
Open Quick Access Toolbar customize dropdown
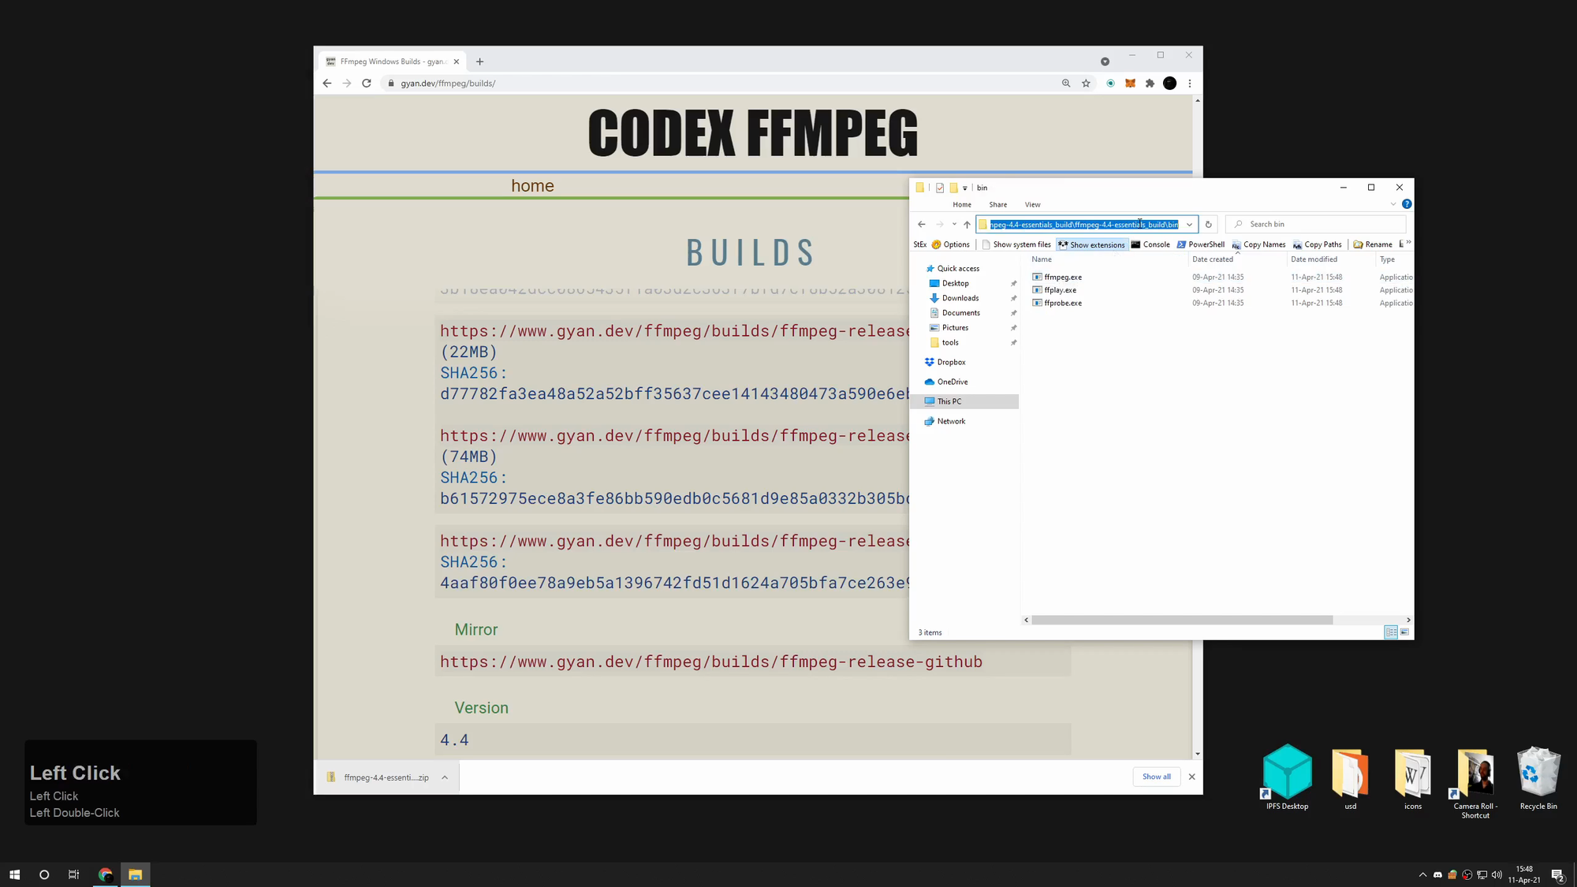[x=964, y=188]
